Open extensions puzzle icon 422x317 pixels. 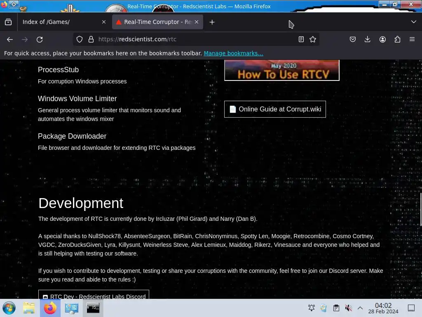(x=397, y=39)
